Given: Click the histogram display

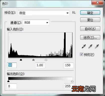Looking at the screenshot, I should pos(40,45).
